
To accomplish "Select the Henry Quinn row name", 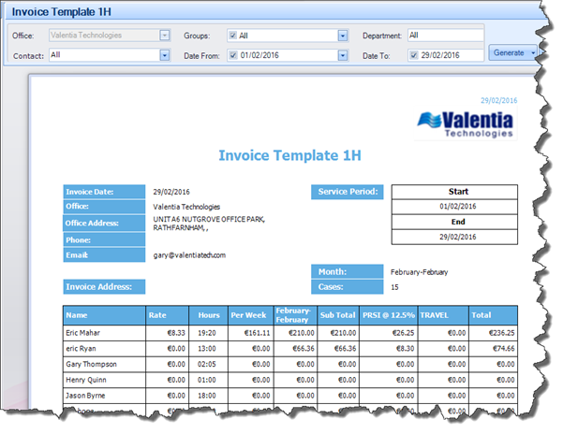I will point(86,380).
